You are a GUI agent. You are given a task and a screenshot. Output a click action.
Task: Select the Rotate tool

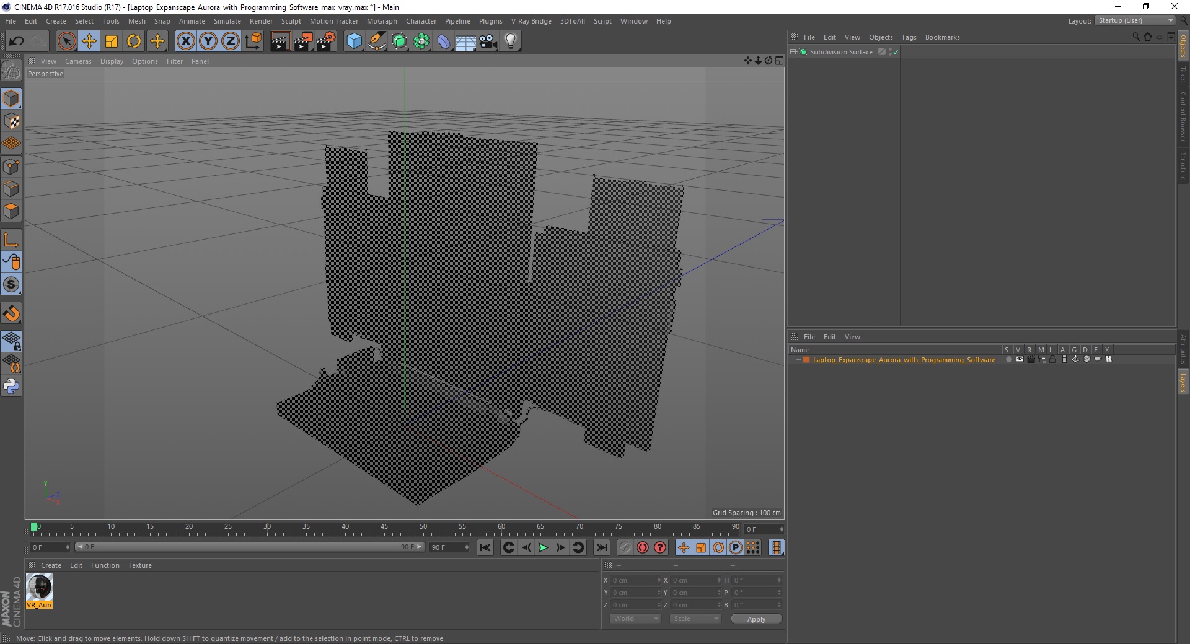(134, 41)
